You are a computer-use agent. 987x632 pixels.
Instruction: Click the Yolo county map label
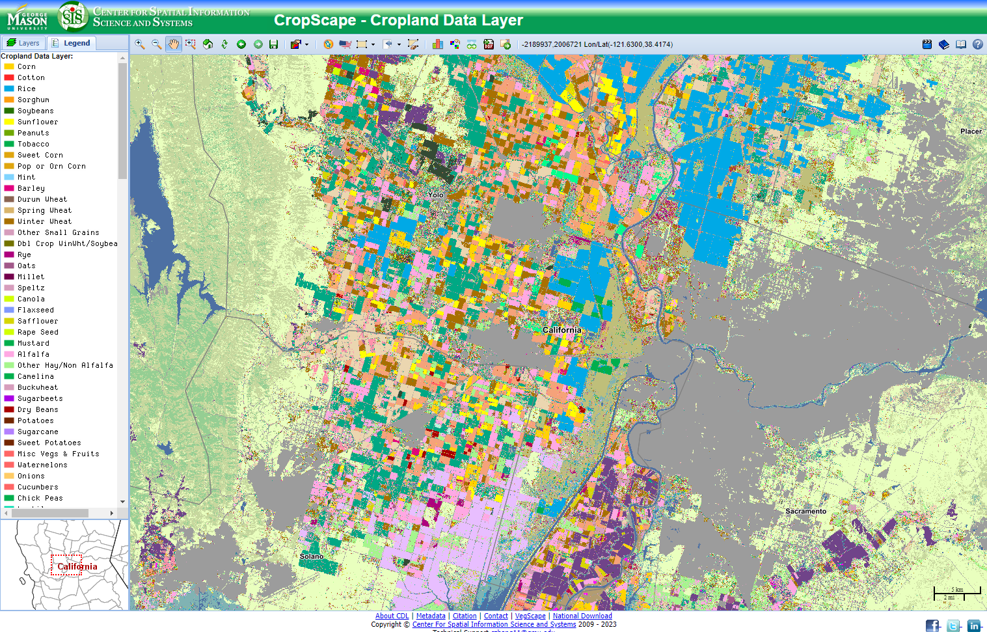click(435, 195)
